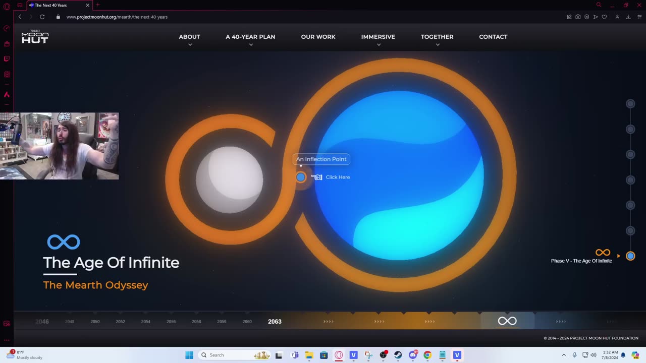Expand chevron under IMMERSIVE
The width and height of the screenshot is (646, 363).
pos(379,45)
